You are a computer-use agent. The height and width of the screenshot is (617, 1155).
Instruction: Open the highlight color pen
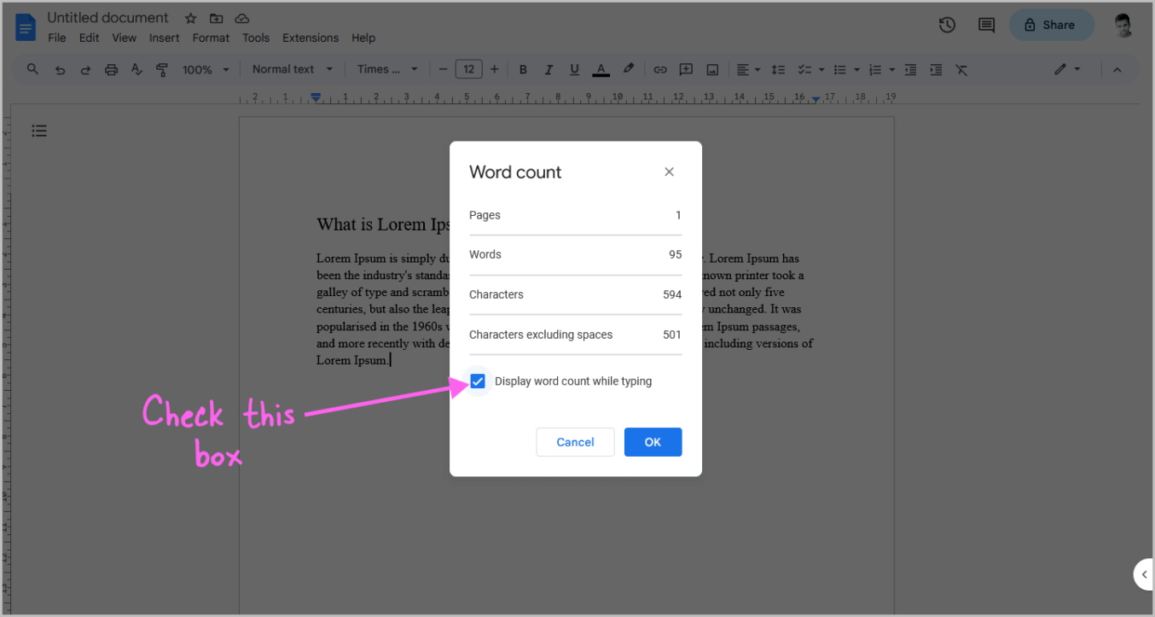pyautogui.click(x=629, y=69)
